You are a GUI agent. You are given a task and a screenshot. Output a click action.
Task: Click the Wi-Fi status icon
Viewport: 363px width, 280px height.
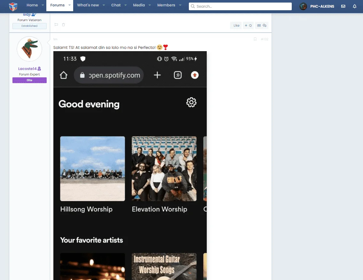coord(174,59)
